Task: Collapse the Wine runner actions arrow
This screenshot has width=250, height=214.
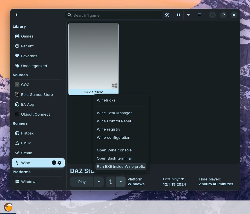Action: (x=121, y=182)
